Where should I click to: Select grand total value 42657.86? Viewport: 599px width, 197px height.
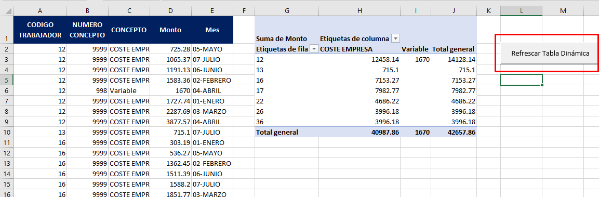pyautogui.click(x=454, y=133)
